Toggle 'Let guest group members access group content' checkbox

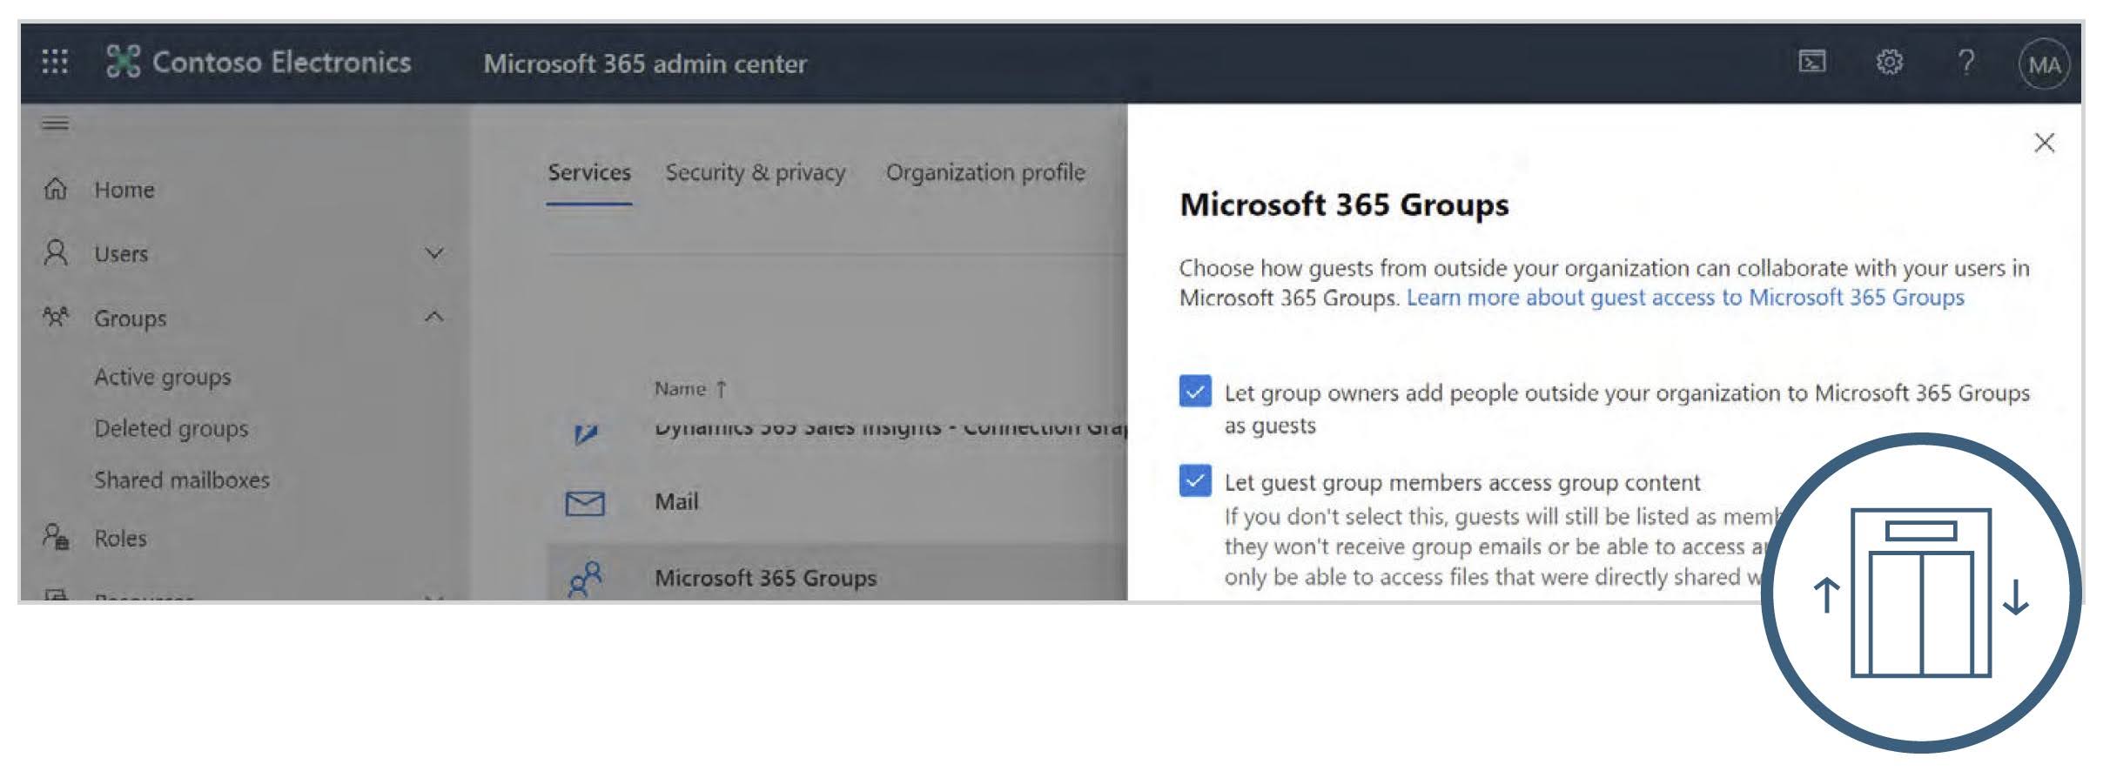click(x=1195, y=480)
